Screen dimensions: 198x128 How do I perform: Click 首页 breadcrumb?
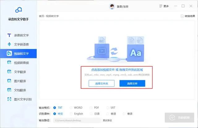click(41, 16)
